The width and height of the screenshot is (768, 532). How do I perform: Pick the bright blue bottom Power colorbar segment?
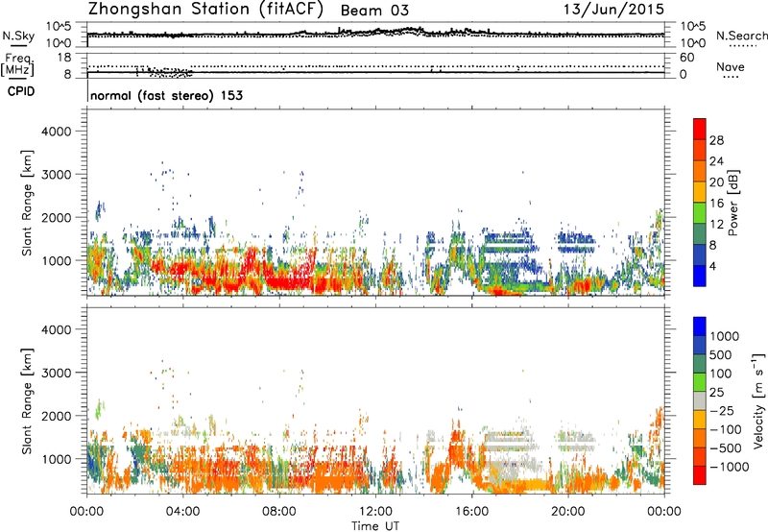coord(700,276)
